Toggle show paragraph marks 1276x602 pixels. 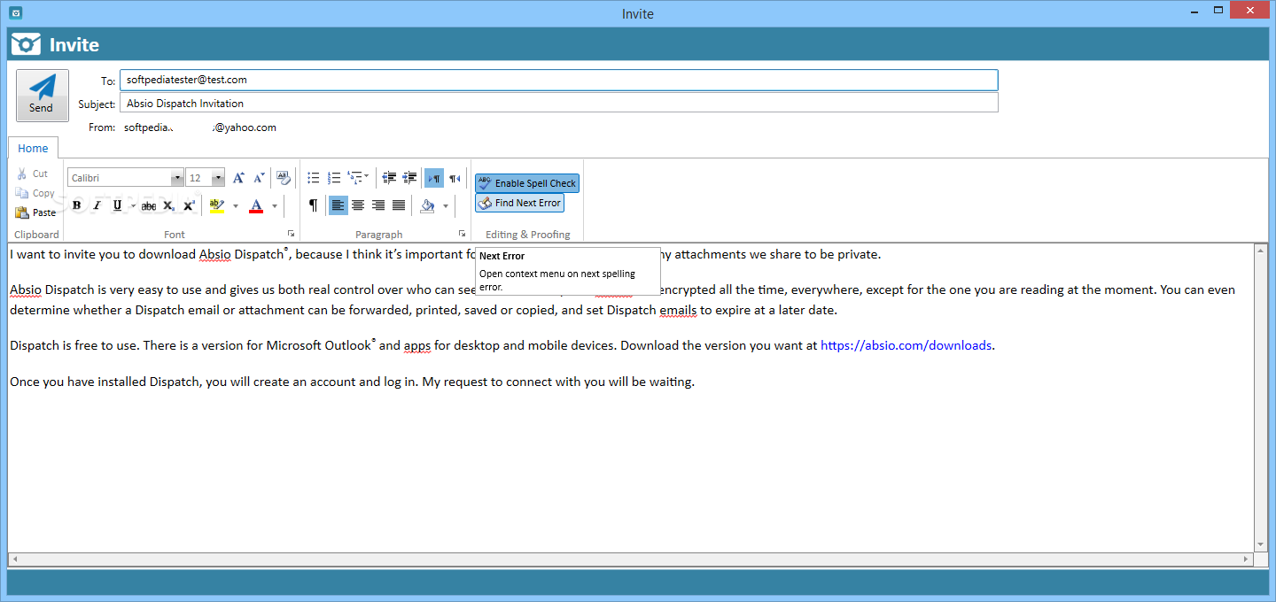[x=313, y=205]
